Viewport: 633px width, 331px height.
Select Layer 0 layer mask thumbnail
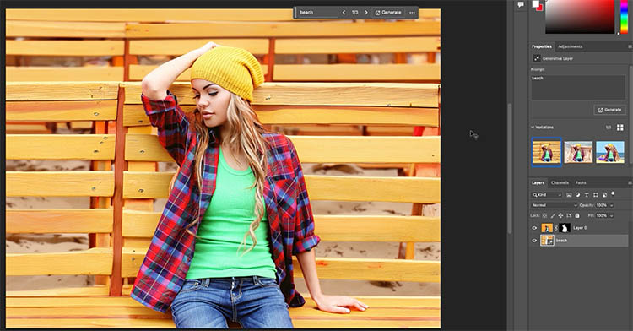click(565, 228)
